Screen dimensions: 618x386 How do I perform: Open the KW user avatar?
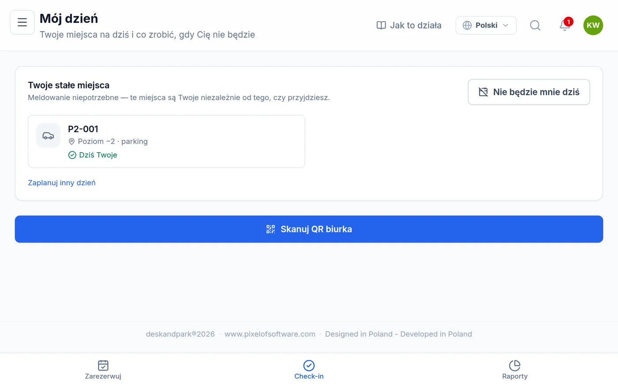point(593,25)
